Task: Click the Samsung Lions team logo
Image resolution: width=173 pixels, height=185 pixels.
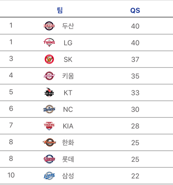Action: 49,176
